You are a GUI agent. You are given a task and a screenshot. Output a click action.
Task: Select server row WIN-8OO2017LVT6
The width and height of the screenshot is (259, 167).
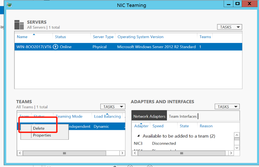pos(128,47)
